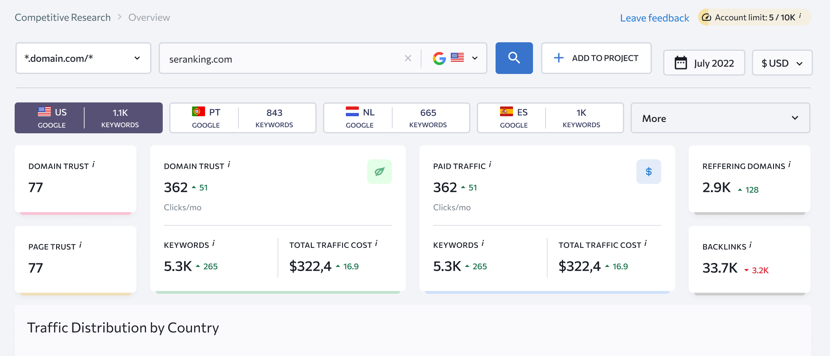Click the Portugal flag icon
830x356 pixels.
(x=199, y=111)
